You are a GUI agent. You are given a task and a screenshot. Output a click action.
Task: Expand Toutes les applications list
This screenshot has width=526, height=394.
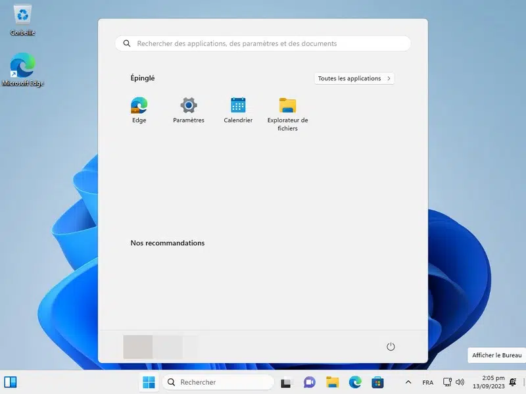click(x=354, y=78)
